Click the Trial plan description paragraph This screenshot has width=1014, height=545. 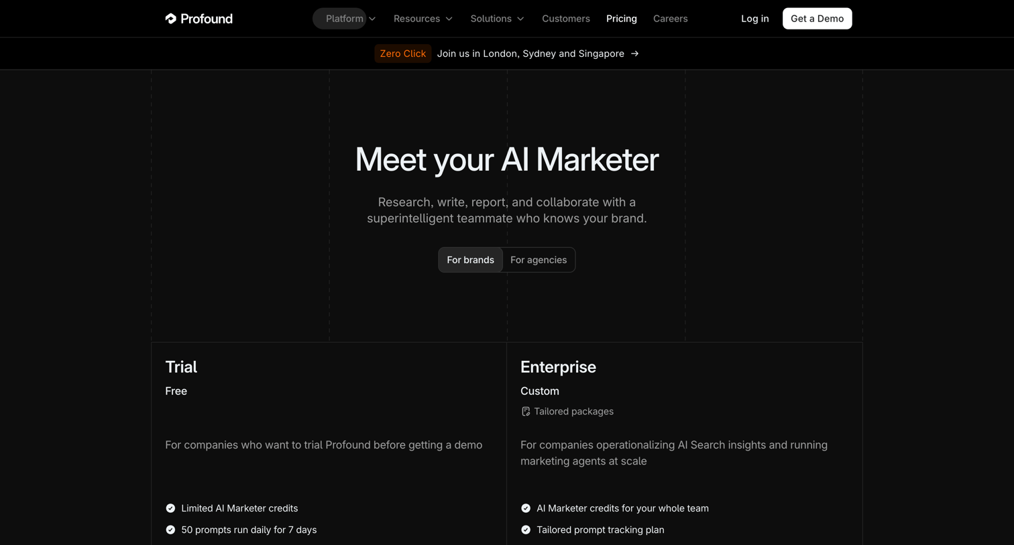324,445
